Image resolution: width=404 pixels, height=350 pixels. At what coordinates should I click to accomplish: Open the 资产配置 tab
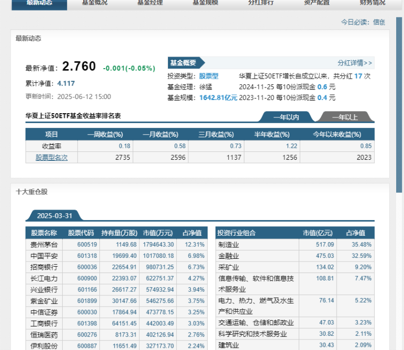point(317,3)
